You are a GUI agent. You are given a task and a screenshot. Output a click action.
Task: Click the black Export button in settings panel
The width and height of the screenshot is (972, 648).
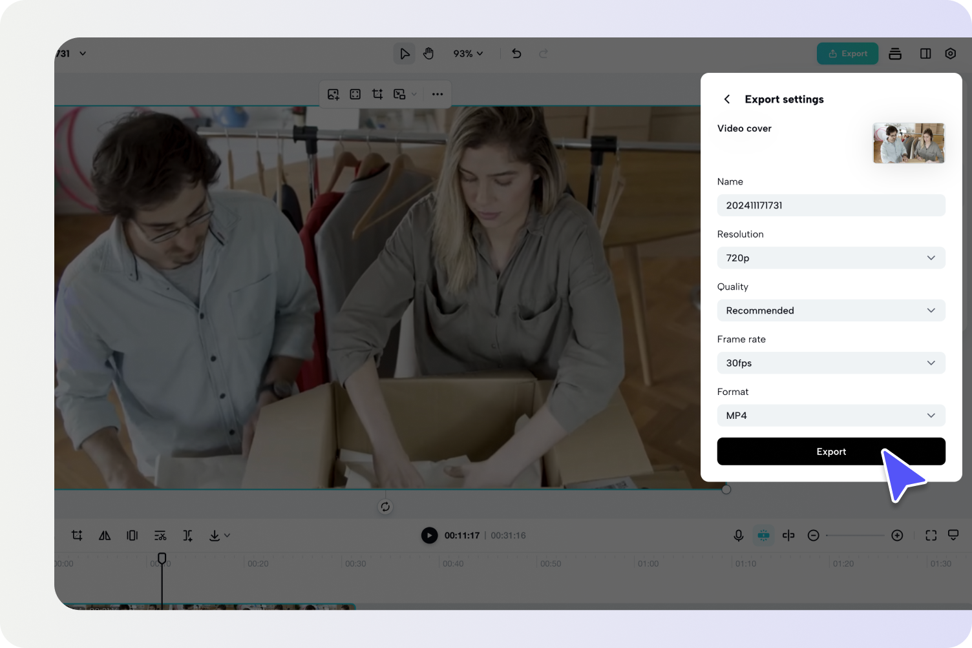click(x=831, y=451)
